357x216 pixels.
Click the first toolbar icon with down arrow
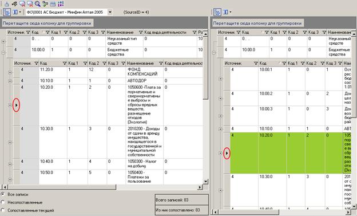point(7,4)
